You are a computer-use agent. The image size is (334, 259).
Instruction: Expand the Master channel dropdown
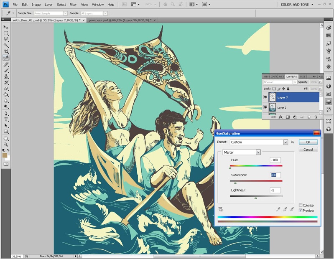[x=258, y=152]
